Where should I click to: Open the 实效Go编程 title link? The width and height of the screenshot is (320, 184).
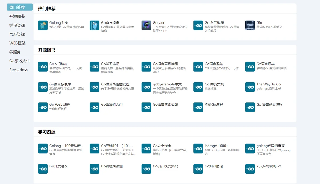214,105
